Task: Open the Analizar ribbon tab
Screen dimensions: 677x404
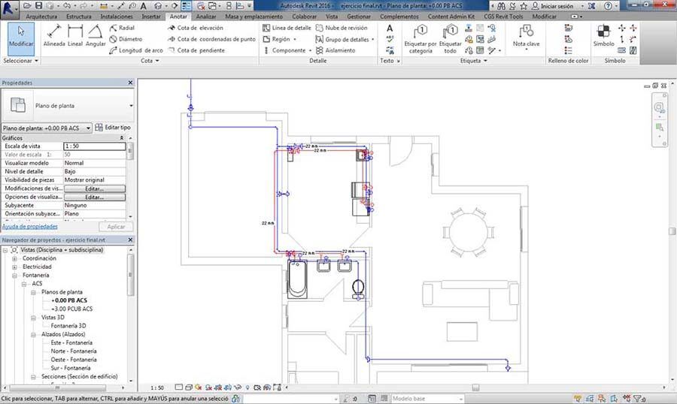Action: (x=206, y=16)
